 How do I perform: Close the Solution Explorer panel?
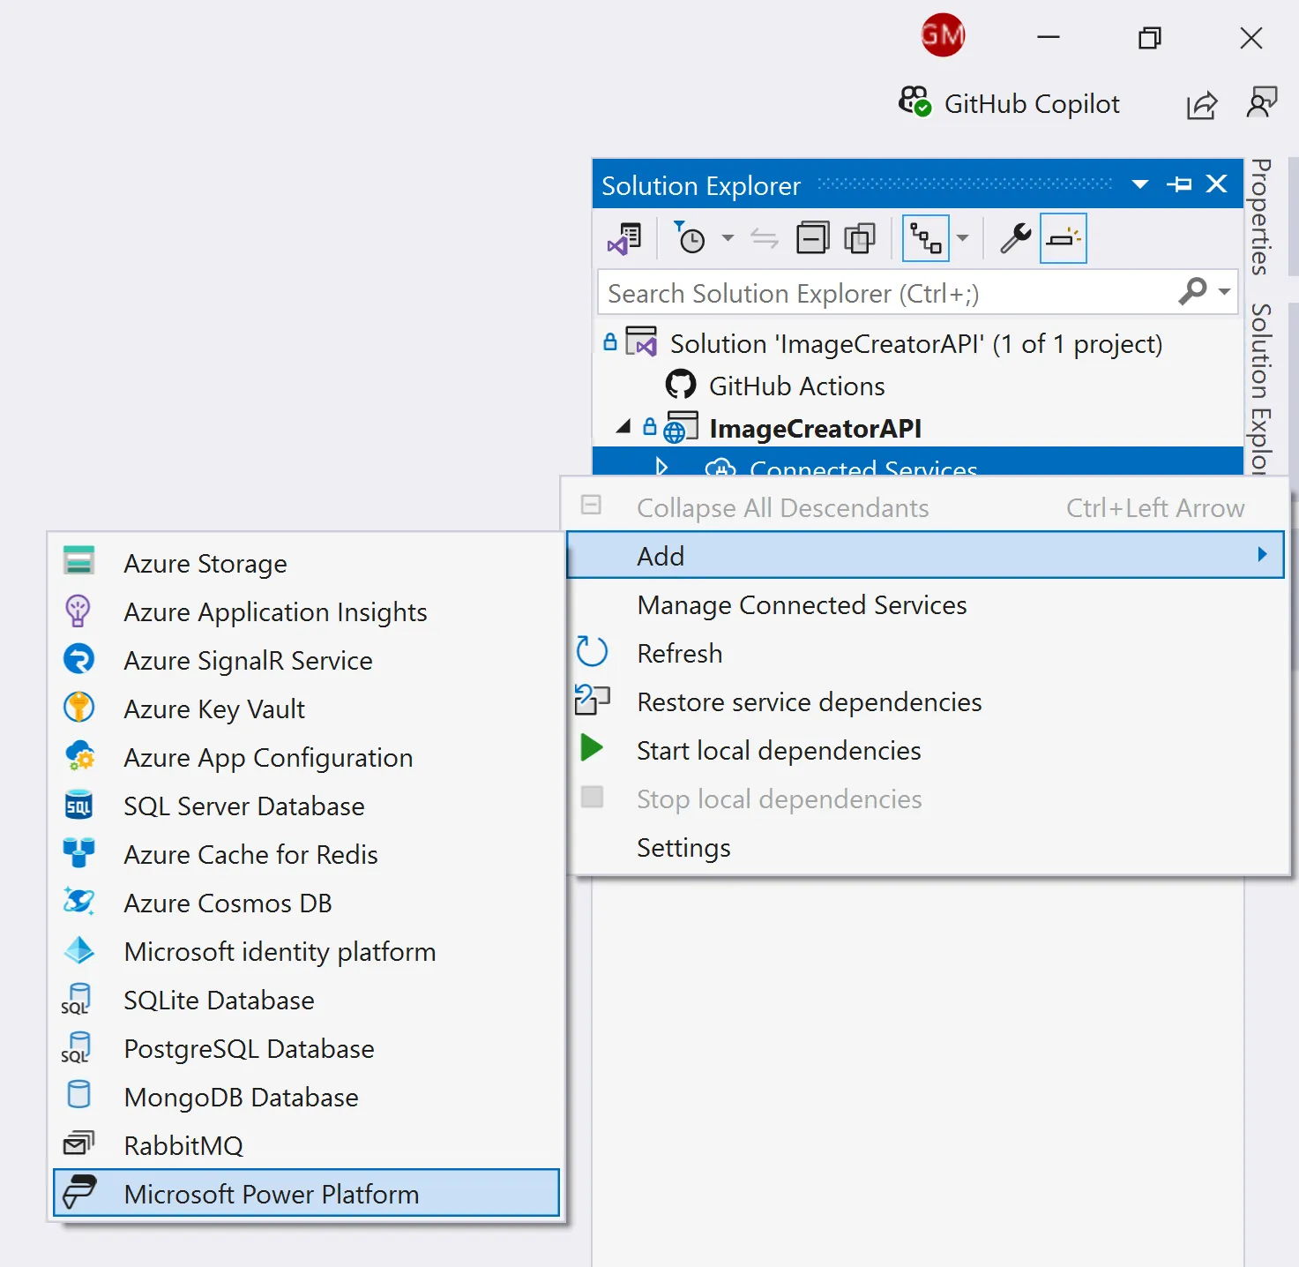[x=1217, y=184]
